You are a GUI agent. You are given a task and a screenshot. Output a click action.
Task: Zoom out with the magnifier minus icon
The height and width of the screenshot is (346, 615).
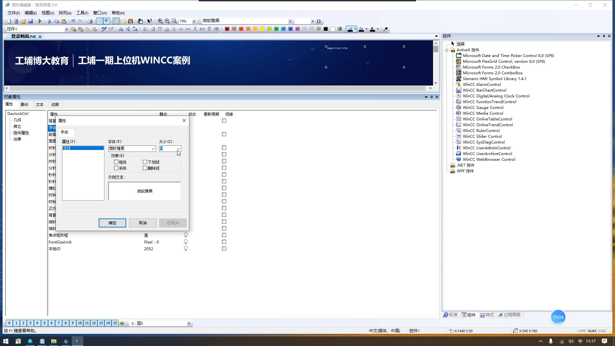pyautogui.click(x=167, y=21)
